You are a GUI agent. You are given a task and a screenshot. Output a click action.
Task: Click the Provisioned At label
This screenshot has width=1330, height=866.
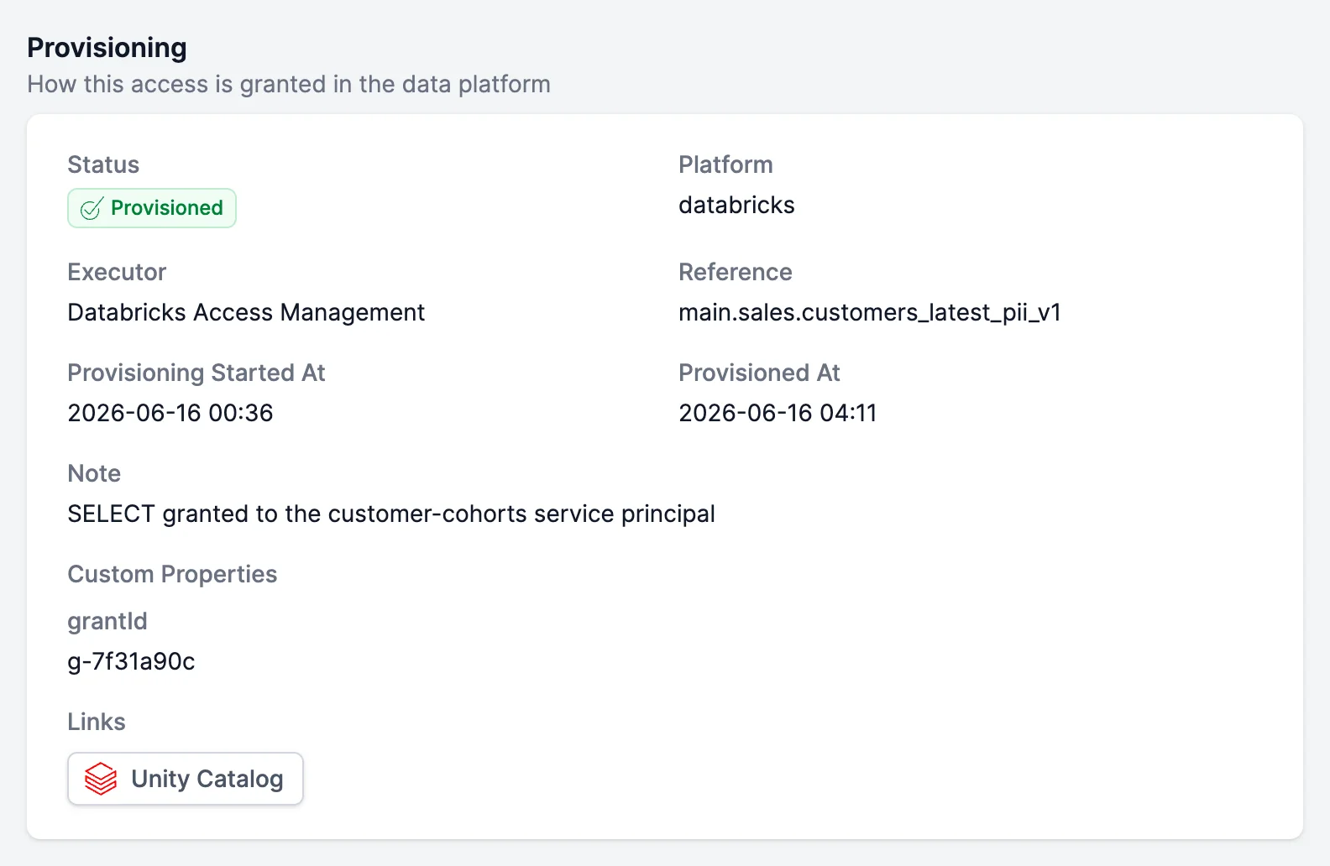[759, 373]
